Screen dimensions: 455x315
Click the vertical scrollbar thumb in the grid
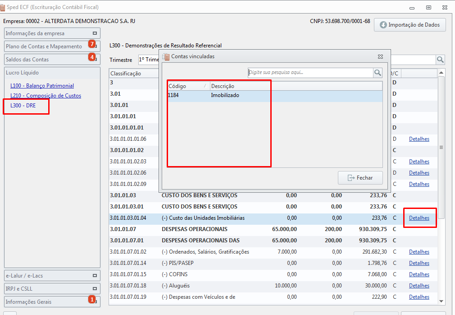coord(441,147)
